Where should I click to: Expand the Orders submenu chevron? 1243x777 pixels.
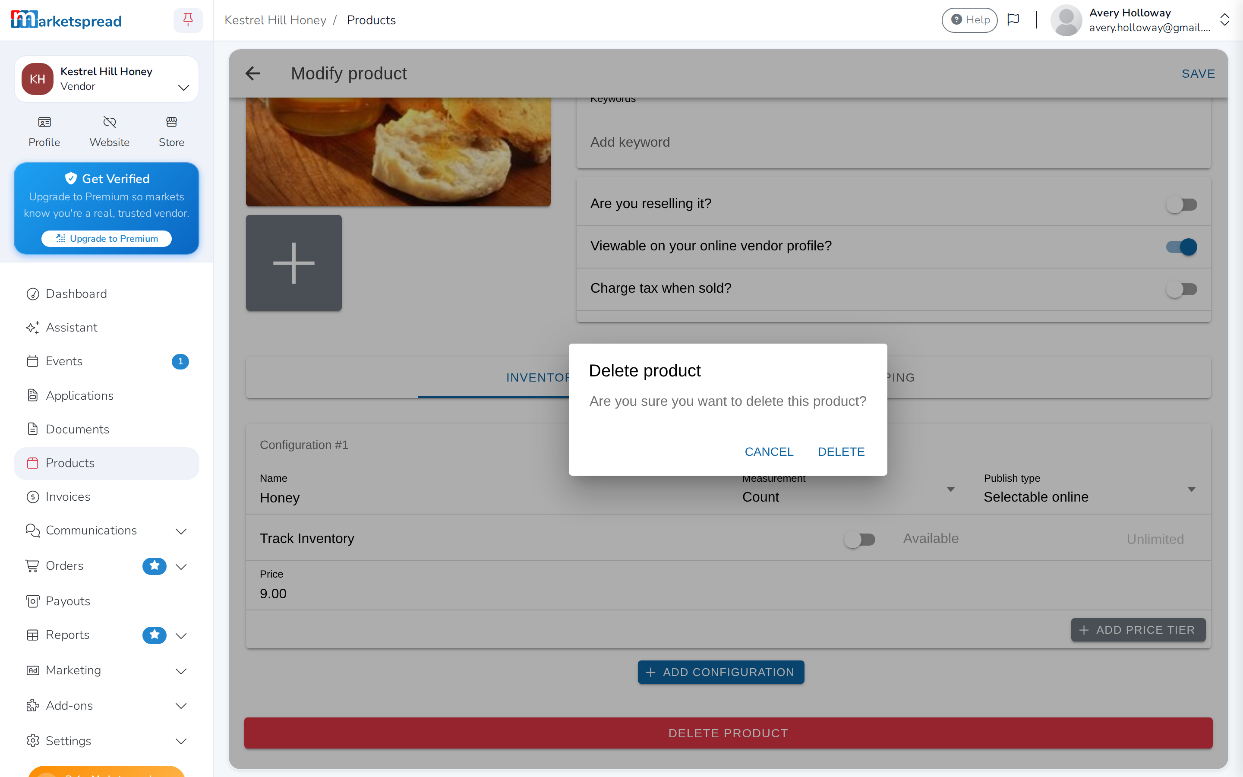[x=181, y=566]
